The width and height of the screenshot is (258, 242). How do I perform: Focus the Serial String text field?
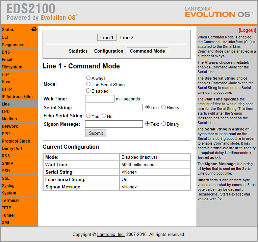point(114,108)
